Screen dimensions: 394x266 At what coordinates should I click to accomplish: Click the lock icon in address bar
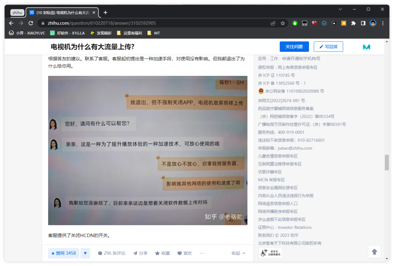pos(43,23)
